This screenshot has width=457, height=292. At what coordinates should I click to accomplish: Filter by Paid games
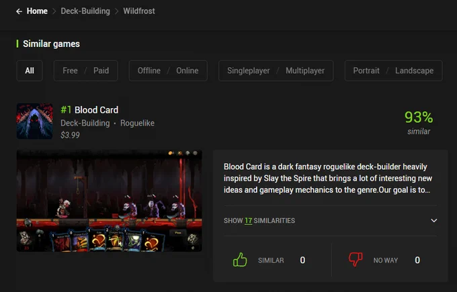(x=101, y=70)
